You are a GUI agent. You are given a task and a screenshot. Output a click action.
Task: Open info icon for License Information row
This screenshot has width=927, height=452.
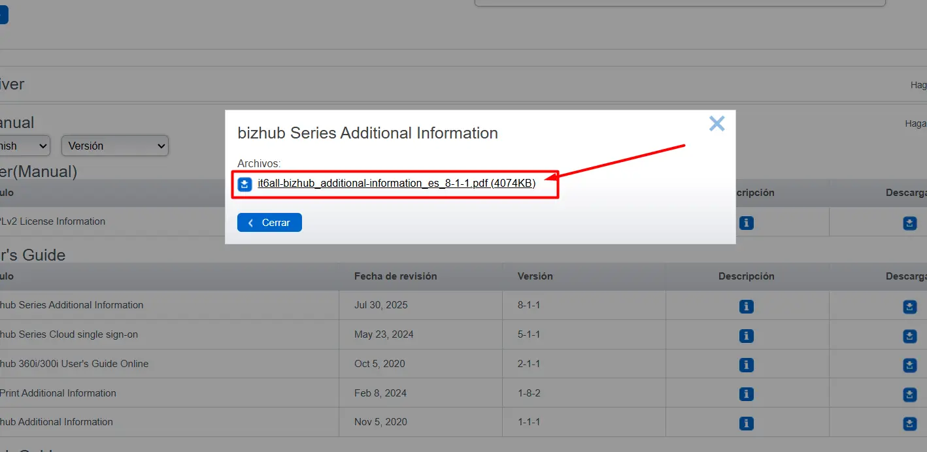(x=747, y=223)
